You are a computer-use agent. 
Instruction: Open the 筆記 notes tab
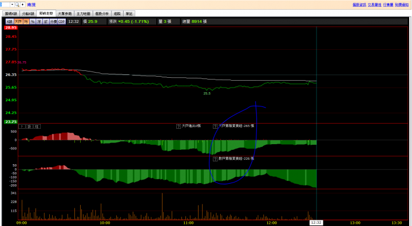129,14
